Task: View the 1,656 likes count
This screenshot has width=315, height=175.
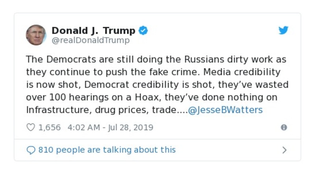Action: pos(49,127)
